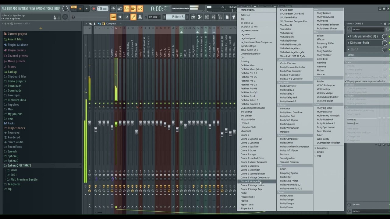Screen dimensions: 390x219
Task: Open the Recent files browser entry
Action: coord(15,39)
